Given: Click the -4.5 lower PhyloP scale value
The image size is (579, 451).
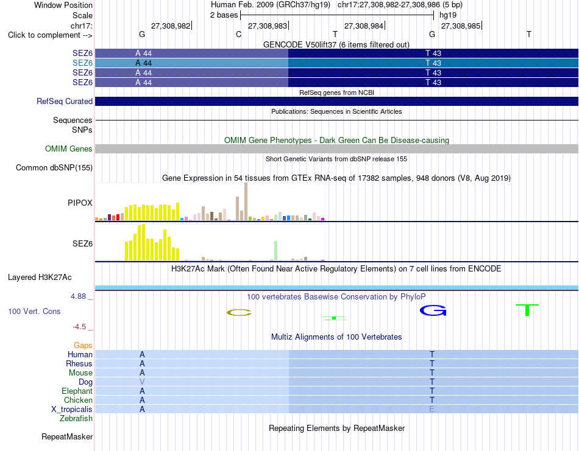Looking at the screenshot, I should [x=79, y=327].
